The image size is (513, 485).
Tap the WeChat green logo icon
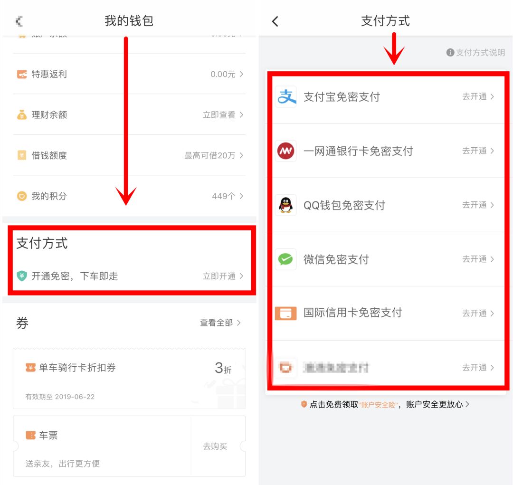click(x=285, y=259)
